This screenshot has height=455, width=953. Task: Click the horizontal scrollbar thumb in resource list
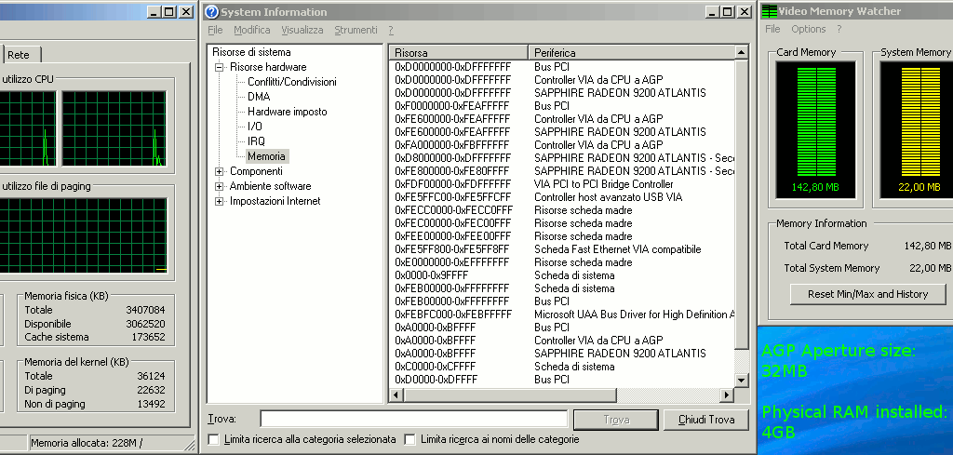(x=510, y=395)
